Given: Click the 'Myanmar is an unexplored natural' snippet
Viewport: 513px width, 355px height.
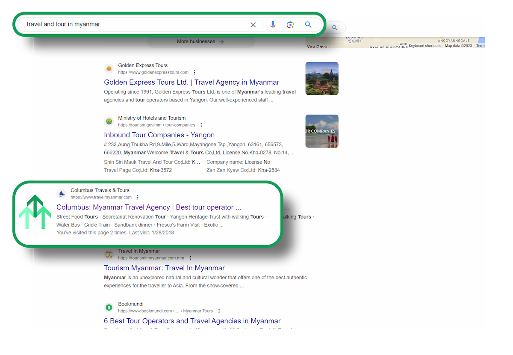Looking at the screenshot, I should point(206,282).
